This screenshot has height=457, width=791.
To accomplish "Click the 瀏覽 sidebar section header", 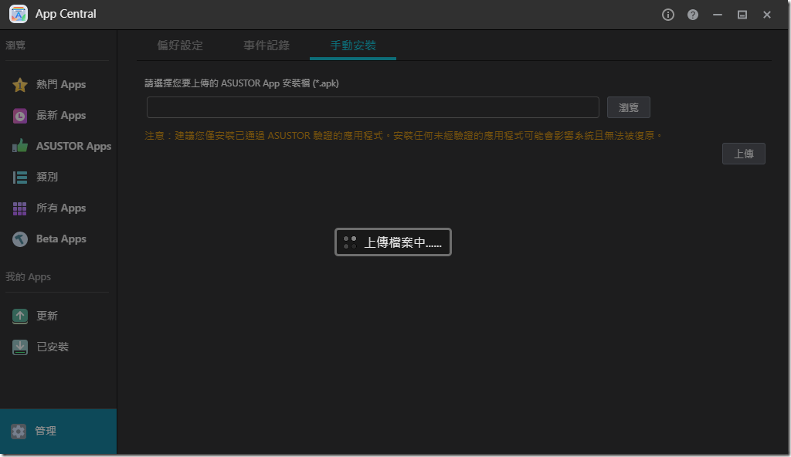I will [15, 46].
